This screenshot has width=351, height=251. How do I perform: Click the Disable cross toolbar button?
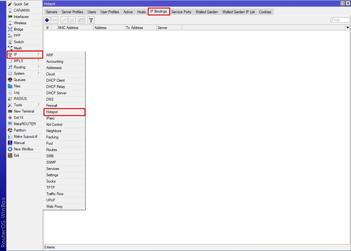pyautogui.click(x=72, y=20)
